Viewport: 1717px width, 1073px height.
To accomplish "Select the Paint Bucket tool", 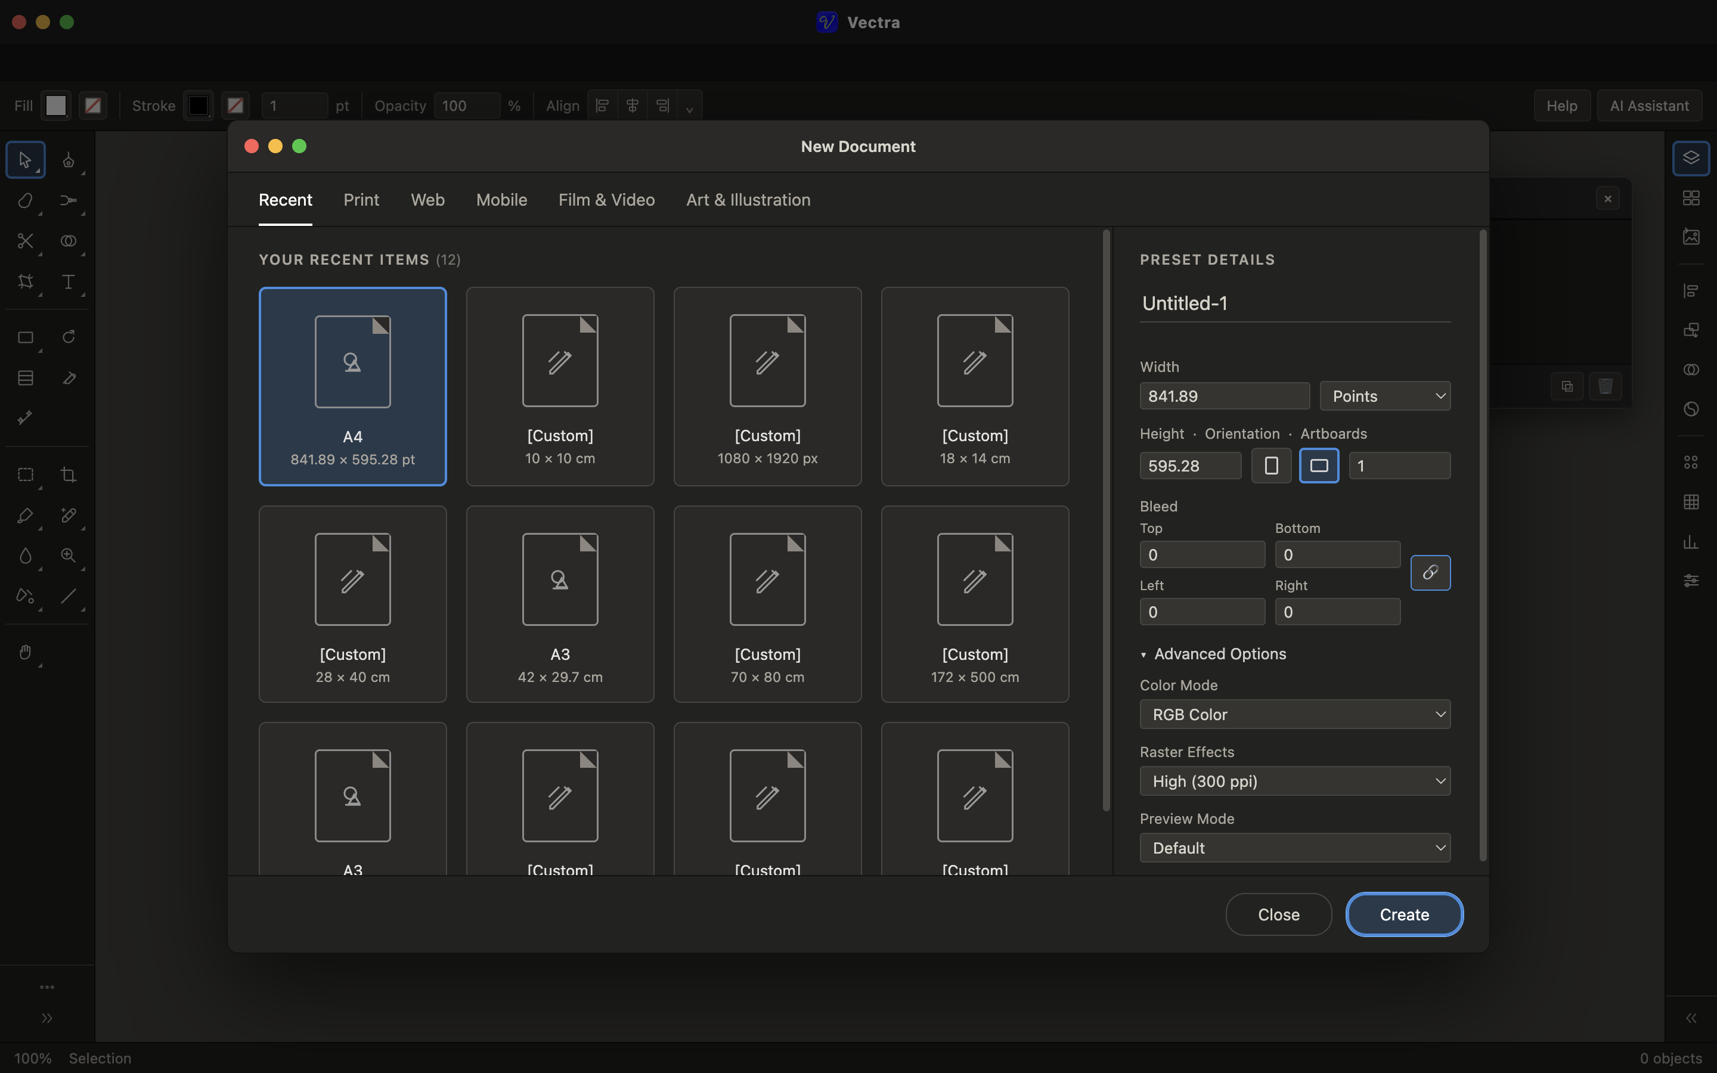I will [26, 596].
